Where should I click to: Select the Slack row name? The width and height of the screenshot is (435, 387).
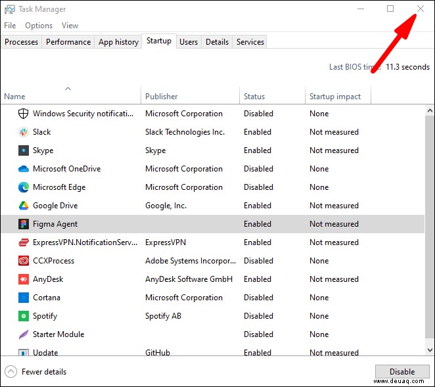(x=42, y=132)
